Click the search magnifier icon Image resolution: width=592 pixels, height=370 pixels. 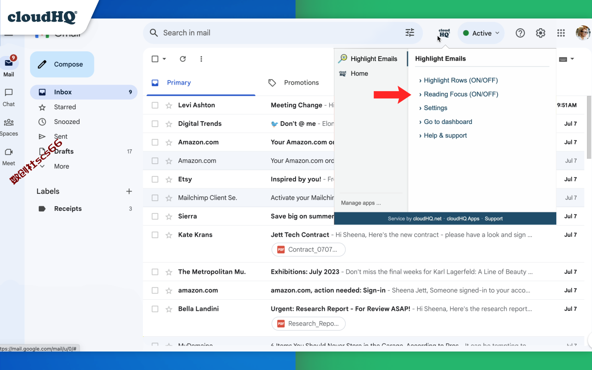(x=154, y=33)
